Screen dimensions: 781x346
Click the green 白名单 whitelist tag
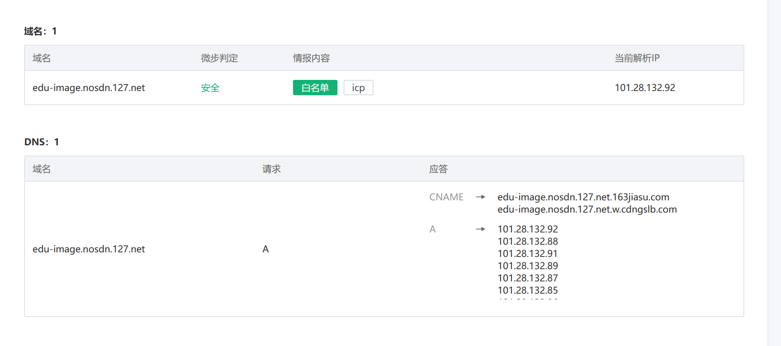pyautogui.click(x=315, y=88)
